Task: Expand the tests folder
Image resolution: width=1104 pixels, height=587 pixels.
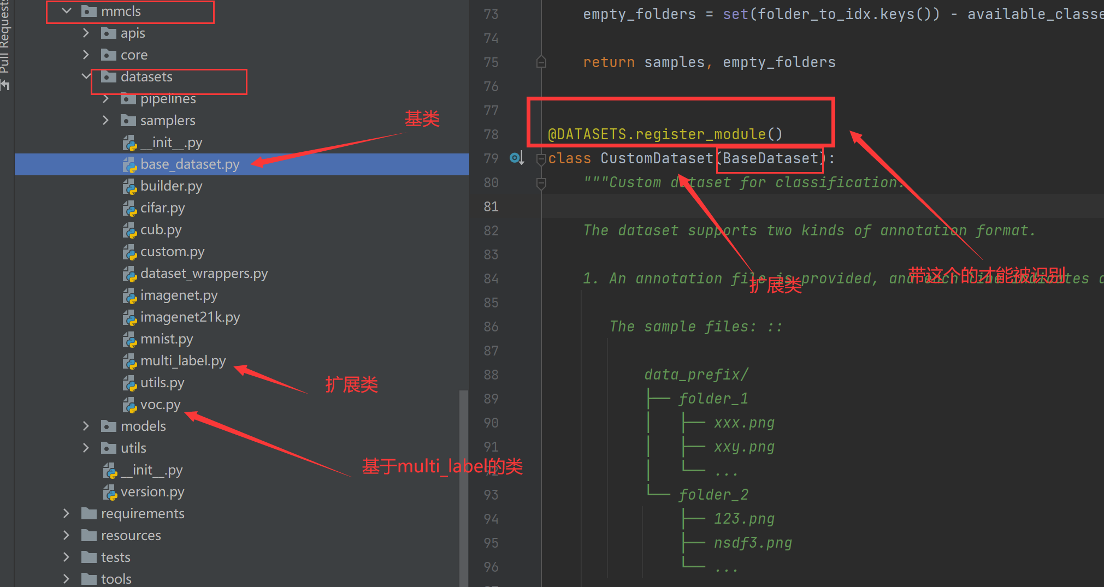Action: click(x=66, y=557)
